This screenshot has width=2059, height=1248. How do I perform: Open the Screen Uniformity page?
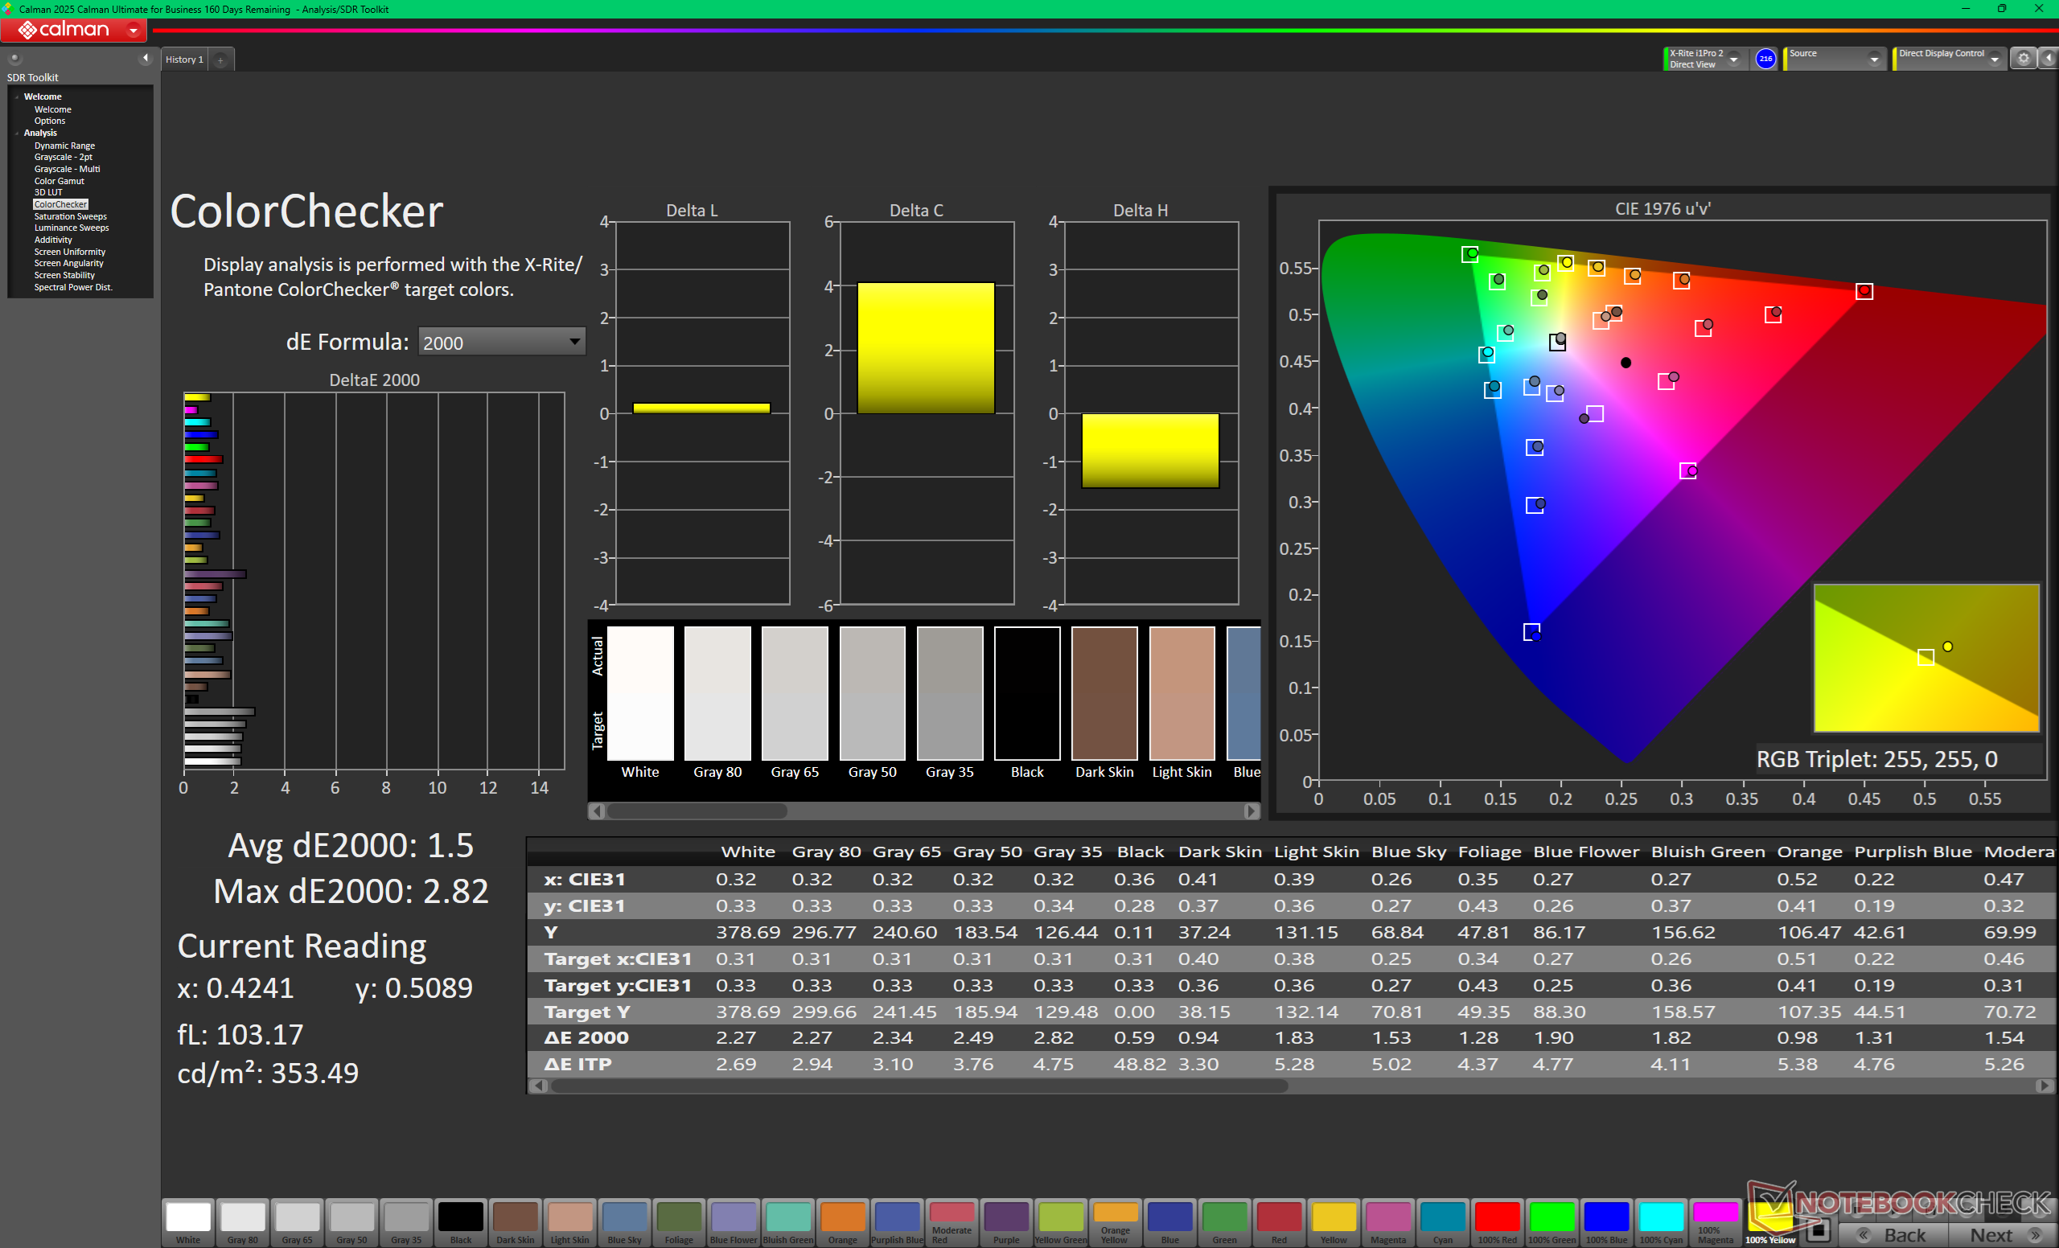69,252
